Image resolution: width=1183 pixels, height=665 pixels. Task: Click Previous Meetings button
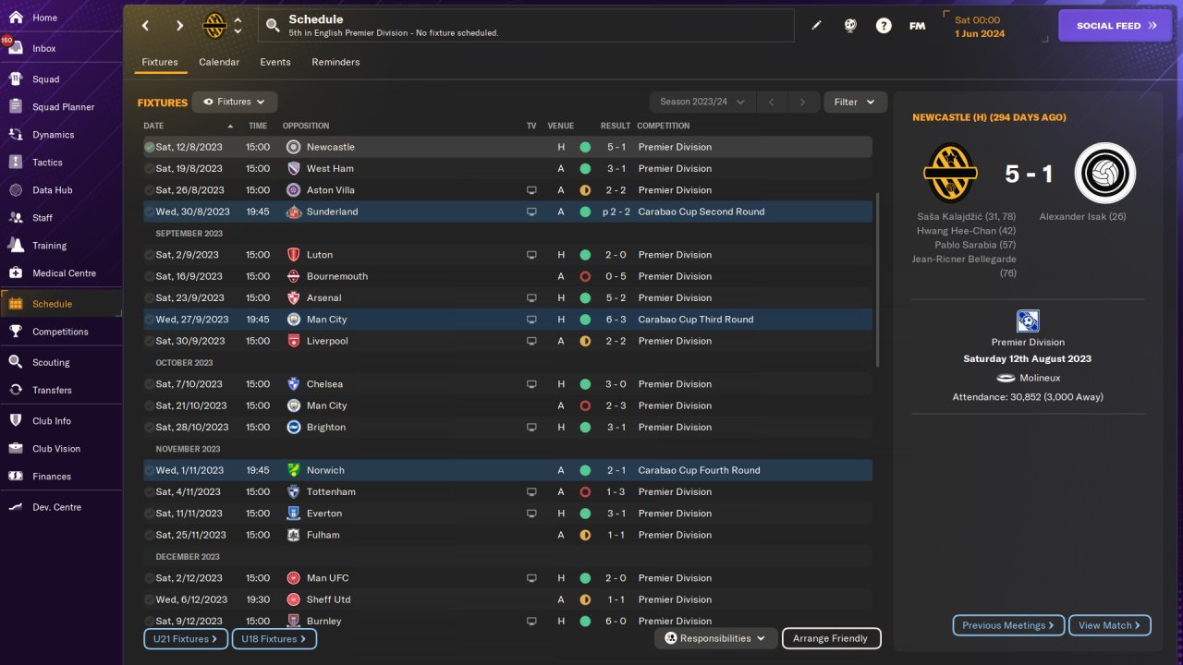click(x=1008, y=625)
